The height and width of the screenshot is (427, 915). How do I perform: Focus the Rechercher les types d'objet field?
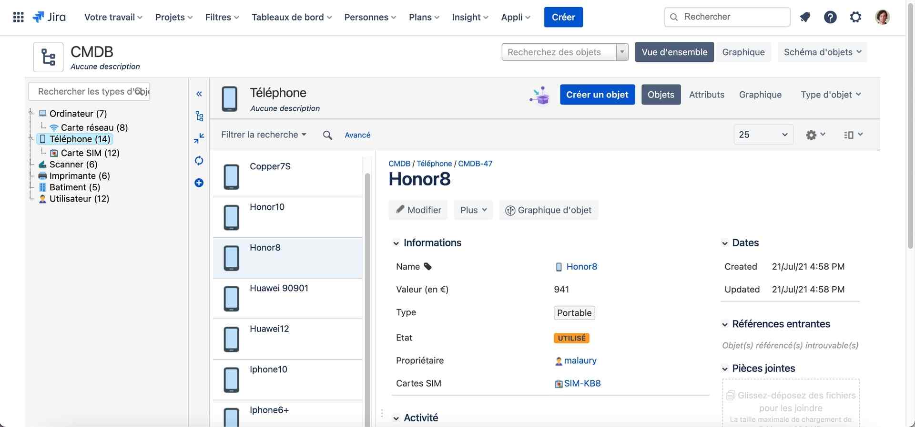coord(89,91)
